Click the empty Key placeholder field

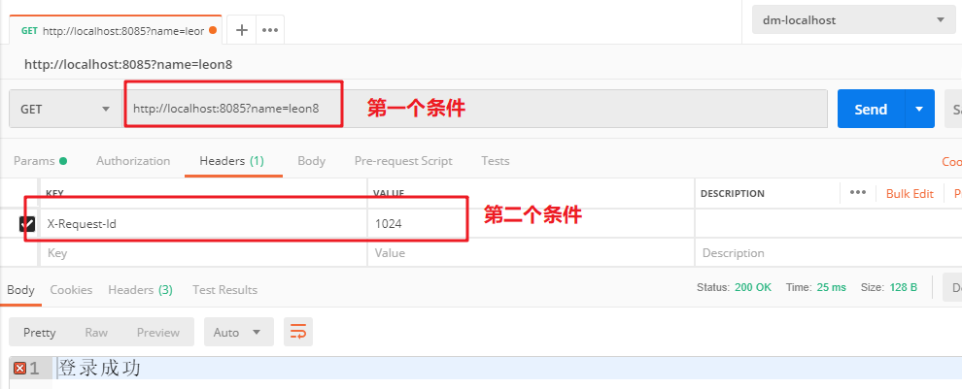[x=204, y=252]
